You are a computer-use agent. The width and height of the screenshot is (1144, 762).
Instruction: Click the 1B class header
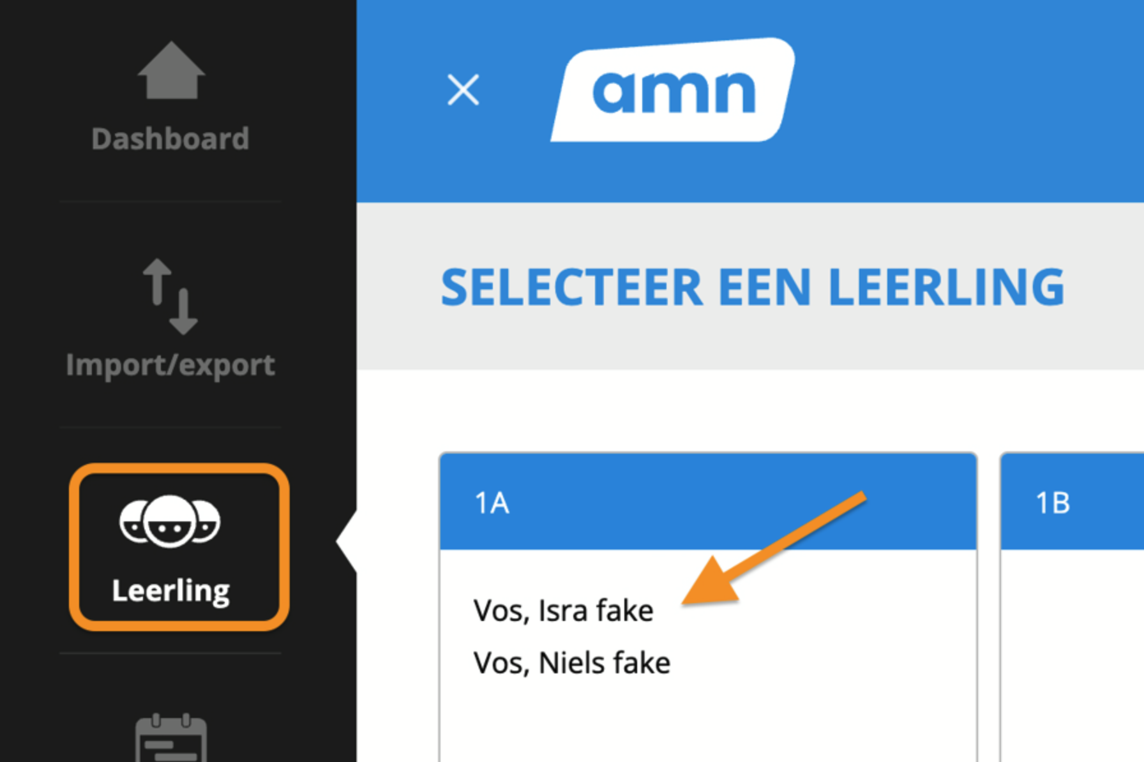pyautogui.click(x=1072, y=502)
